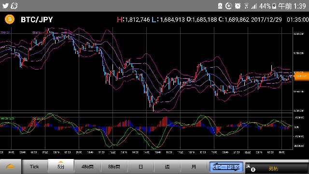Select the monthly 月 timeframe tab
This screenshot has width=309, height=174.
pyautogui.click(x=194, y=166)
